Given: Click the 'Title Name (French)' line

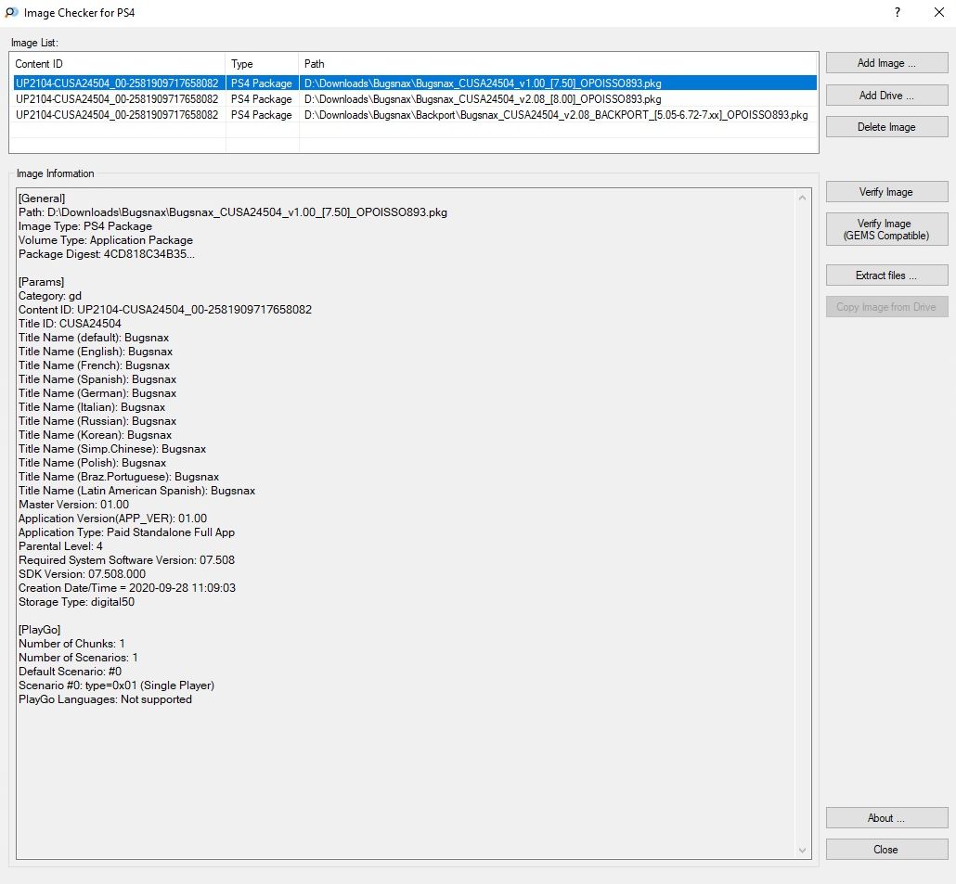Looking at the screenshot, I should pos(95,365).
